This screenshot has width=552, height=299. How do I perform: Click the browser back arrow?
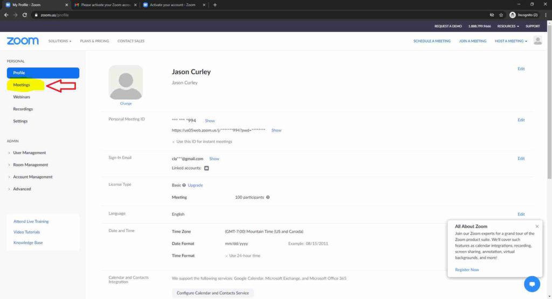(x=6, y=15)
